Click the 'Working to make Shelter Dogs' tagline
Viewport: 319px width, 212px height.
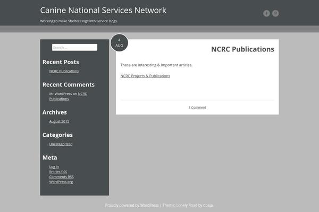click(78, 21)
